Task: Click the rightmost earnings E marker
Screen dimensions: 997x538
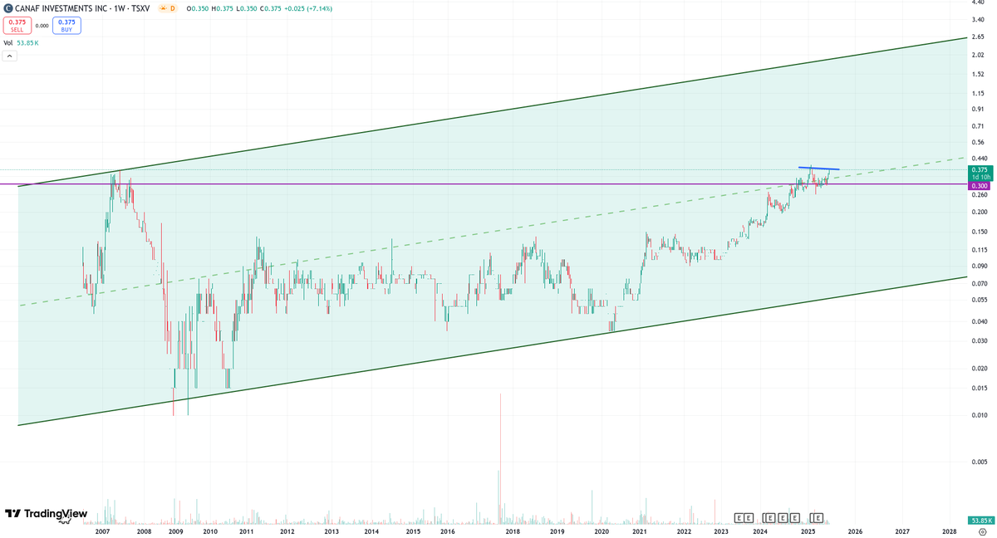Action: (x=818, y=518)
